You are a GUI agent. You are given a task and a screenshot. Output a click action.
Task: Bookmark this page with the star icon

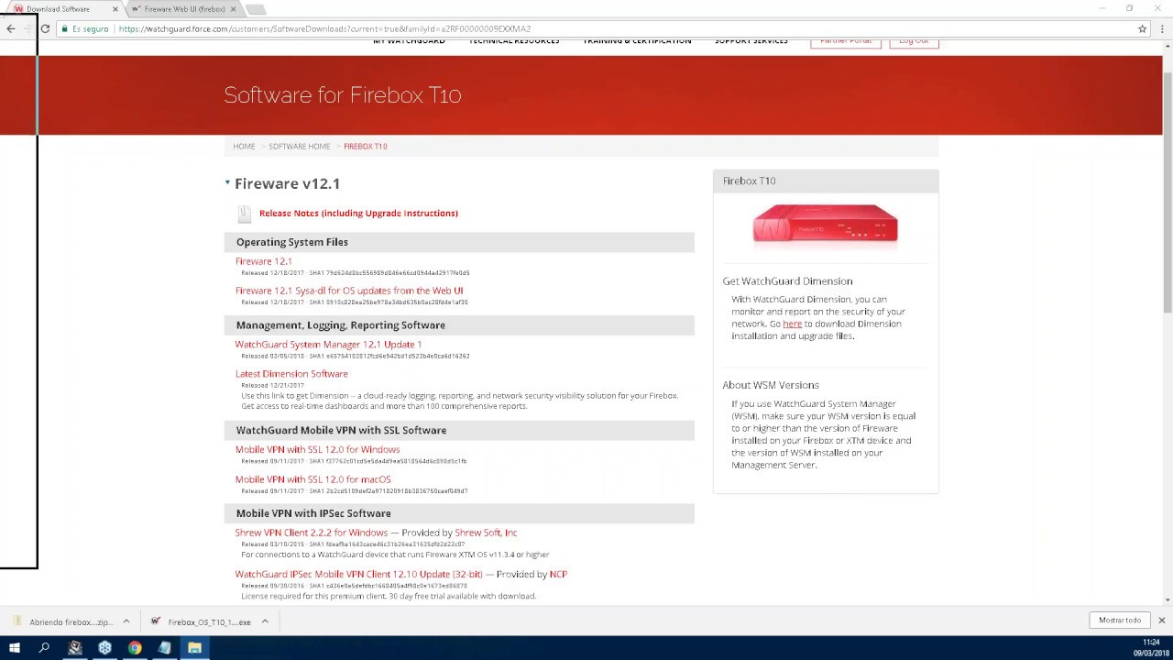tap(1142, 28)
